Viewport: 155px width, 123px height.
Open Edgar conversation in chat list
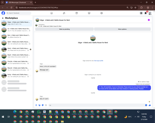coord(16,23)
